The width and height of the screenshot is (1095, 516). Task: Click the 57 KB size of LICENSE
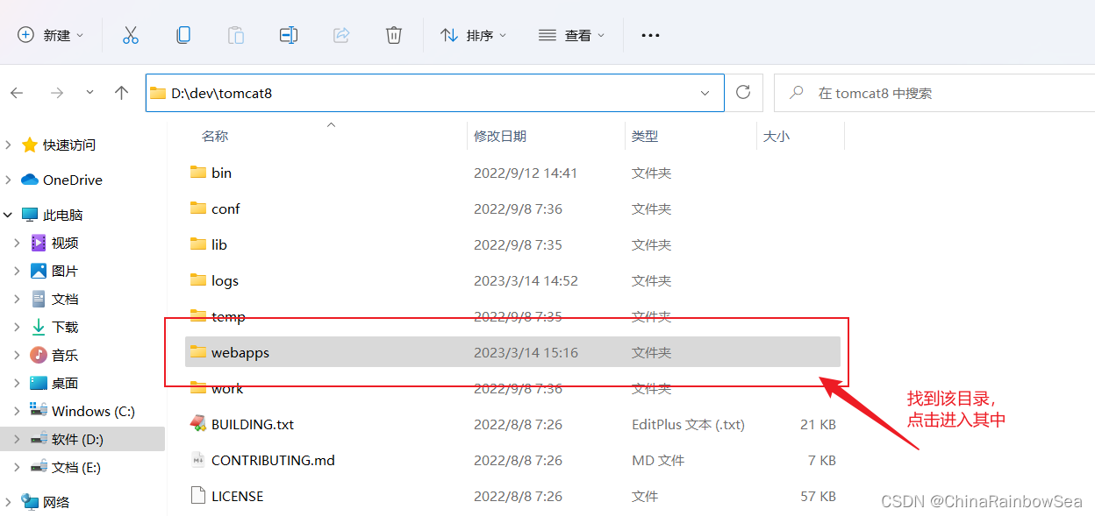(x=818, y=496)
